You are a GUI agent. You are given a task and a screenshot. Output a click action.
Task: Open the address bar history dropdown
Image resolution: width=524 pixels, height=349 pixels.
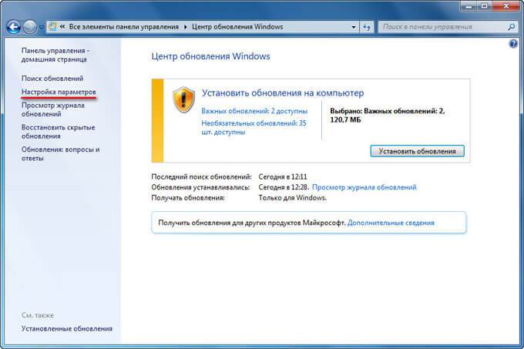click(x=354, y=27)
